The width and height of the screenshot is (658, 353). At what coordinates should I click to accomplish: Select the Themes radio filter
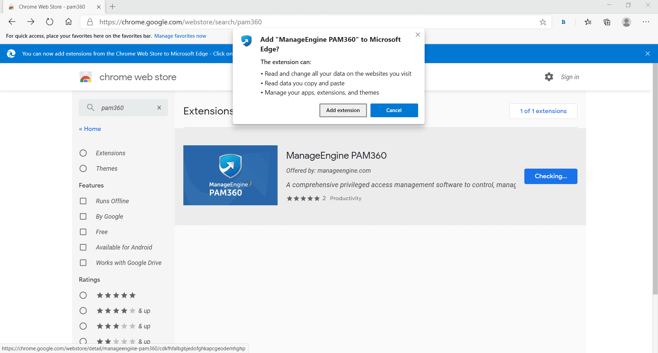[x=83, y=168]
